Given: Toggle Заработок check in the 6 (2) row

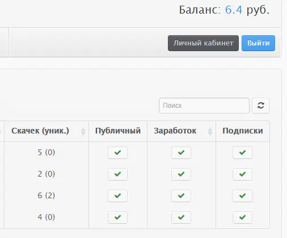Looking at the screenshot, I should pos(181,196).
